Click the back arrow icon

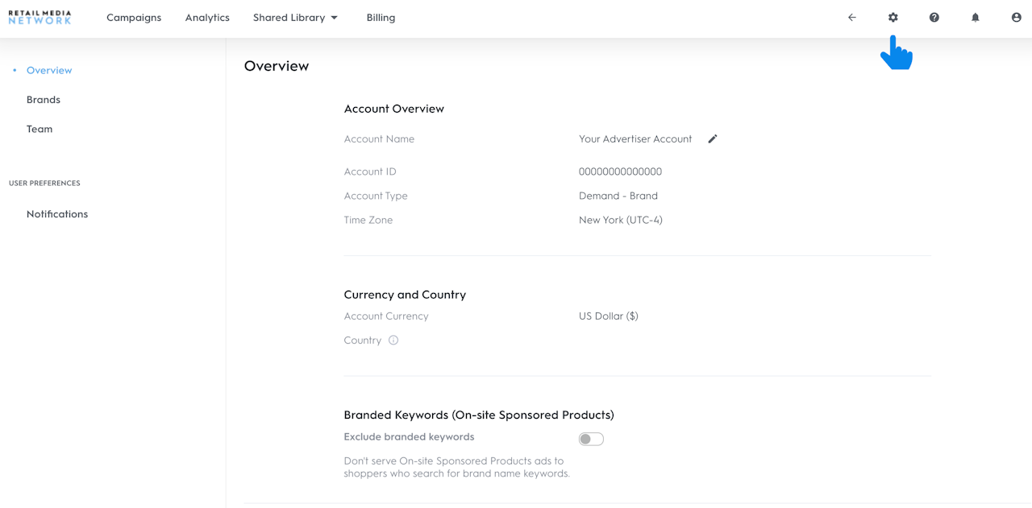coord(852,18)
